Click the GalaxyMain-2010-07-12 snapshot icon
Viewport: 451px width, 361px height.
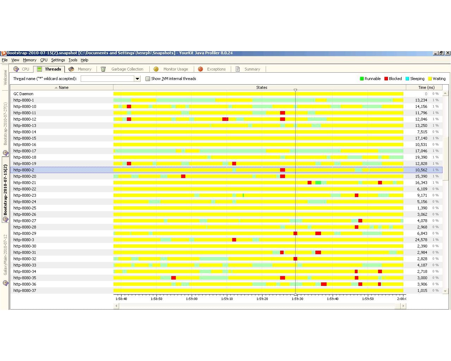pyautogui.click(x=5, y=283)
